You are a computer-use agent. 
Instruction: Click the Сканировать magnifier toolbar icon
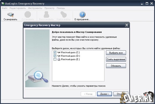tap(11, 15)
